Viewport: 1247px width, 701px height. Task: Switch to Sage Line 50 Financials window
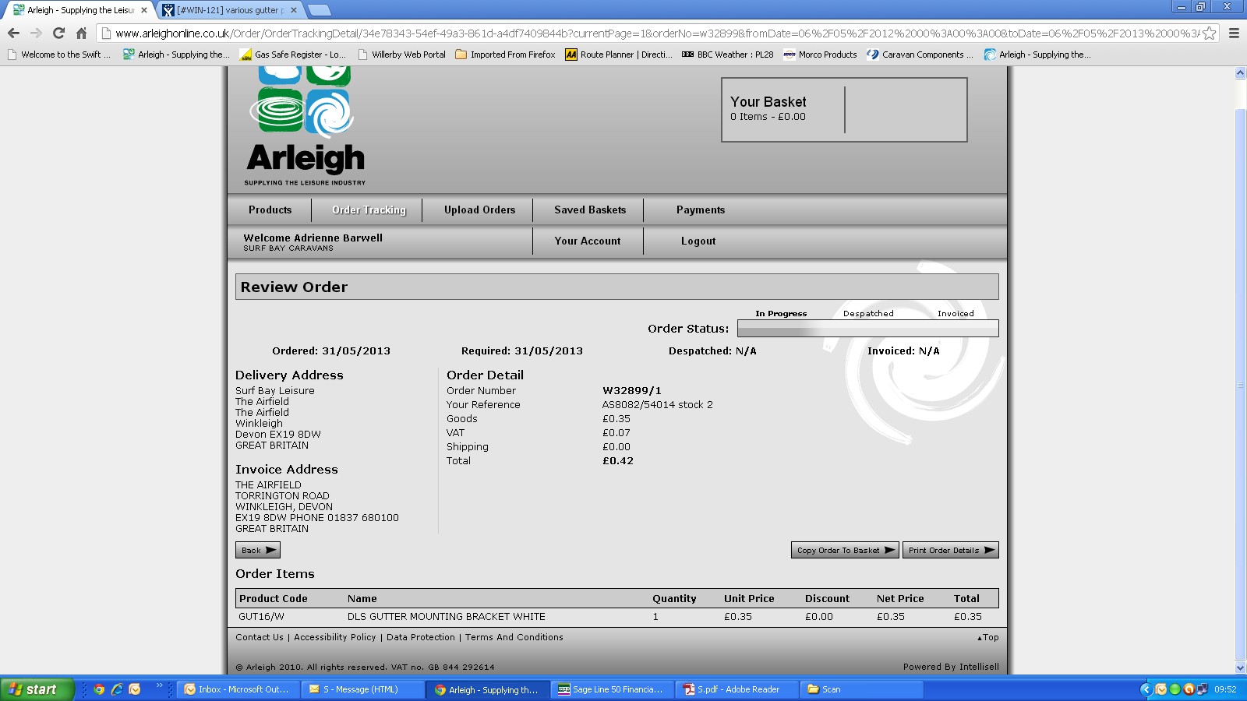click(x=612, y=689)
